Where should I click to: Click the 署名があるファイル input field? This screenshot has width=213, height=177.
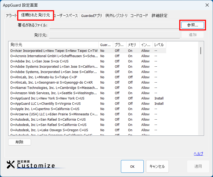click(115, 25)
